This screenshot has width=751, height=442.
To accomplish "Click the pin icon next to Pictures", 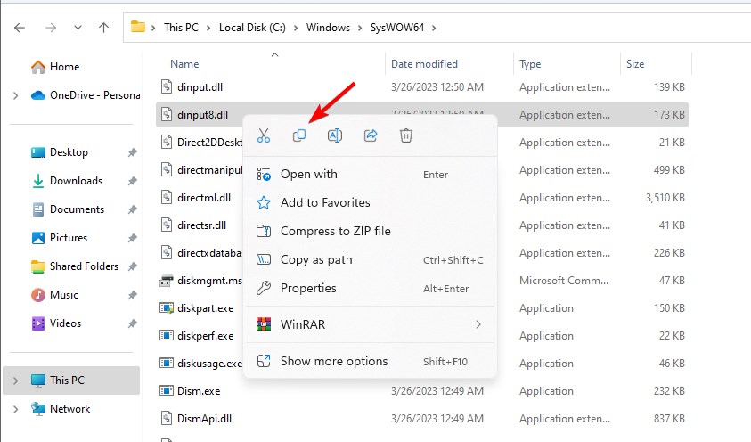I will [132, 238].
